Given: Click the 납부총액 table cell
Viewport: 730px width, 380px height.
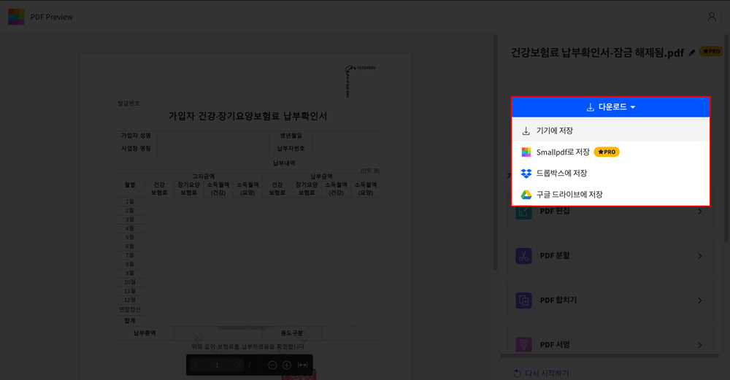Looking at the screenshot, I should (x=145, y=333).
